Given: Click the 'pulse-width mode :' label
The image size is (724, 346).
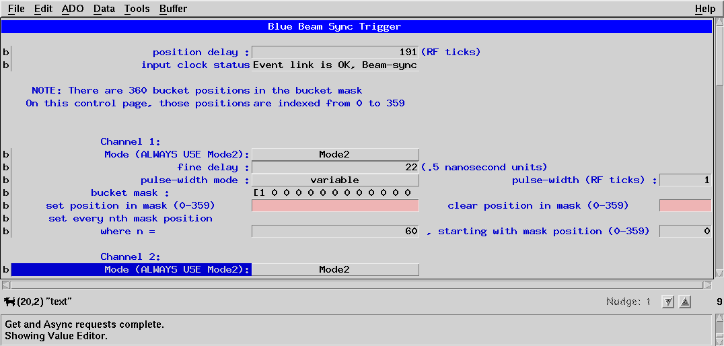Looking at the screenshot, I should point(195,180).
